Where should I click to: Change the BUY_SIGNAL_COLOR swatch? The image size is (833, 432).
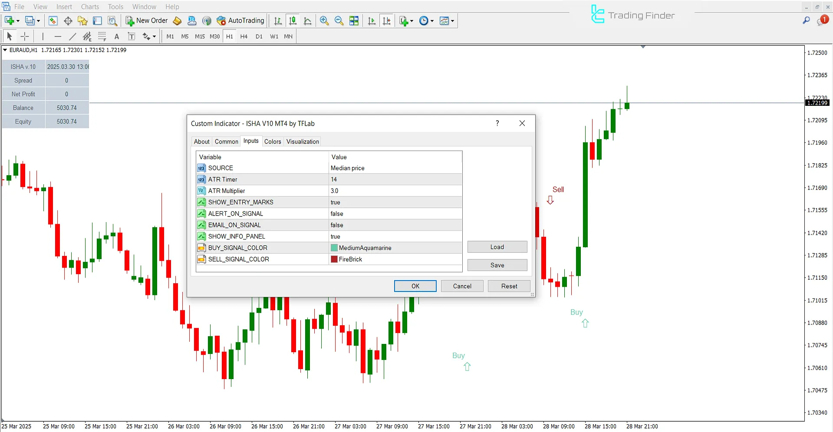pyautogui.click(x=334, y=247)
